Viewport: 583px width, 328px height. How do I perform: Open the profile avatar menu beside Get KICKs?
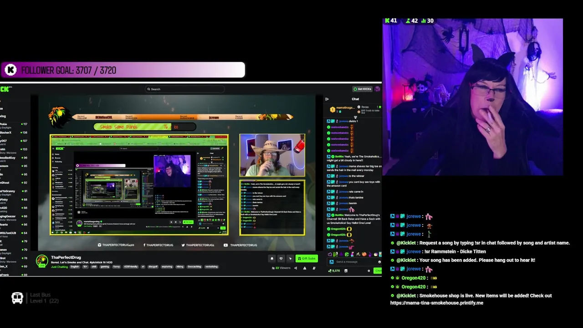pyautogui.click(x=377, y=89)
